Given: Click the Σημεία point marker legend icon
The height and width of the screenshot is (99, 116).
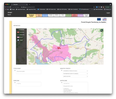Looking at the screenshot, I should click(x=18, y=40).
